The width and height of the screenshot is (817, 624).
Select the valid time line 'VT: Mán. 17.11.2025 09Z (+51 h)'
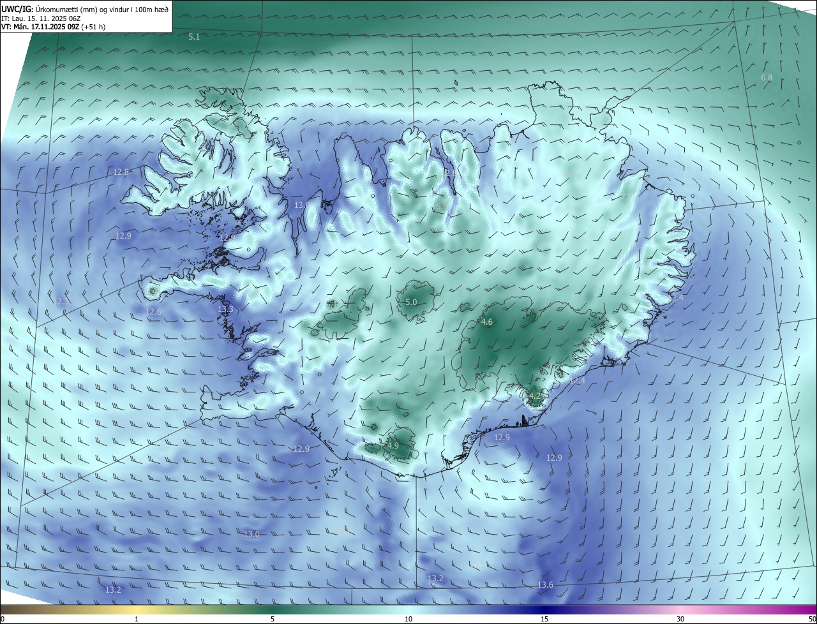pos(54,27)
